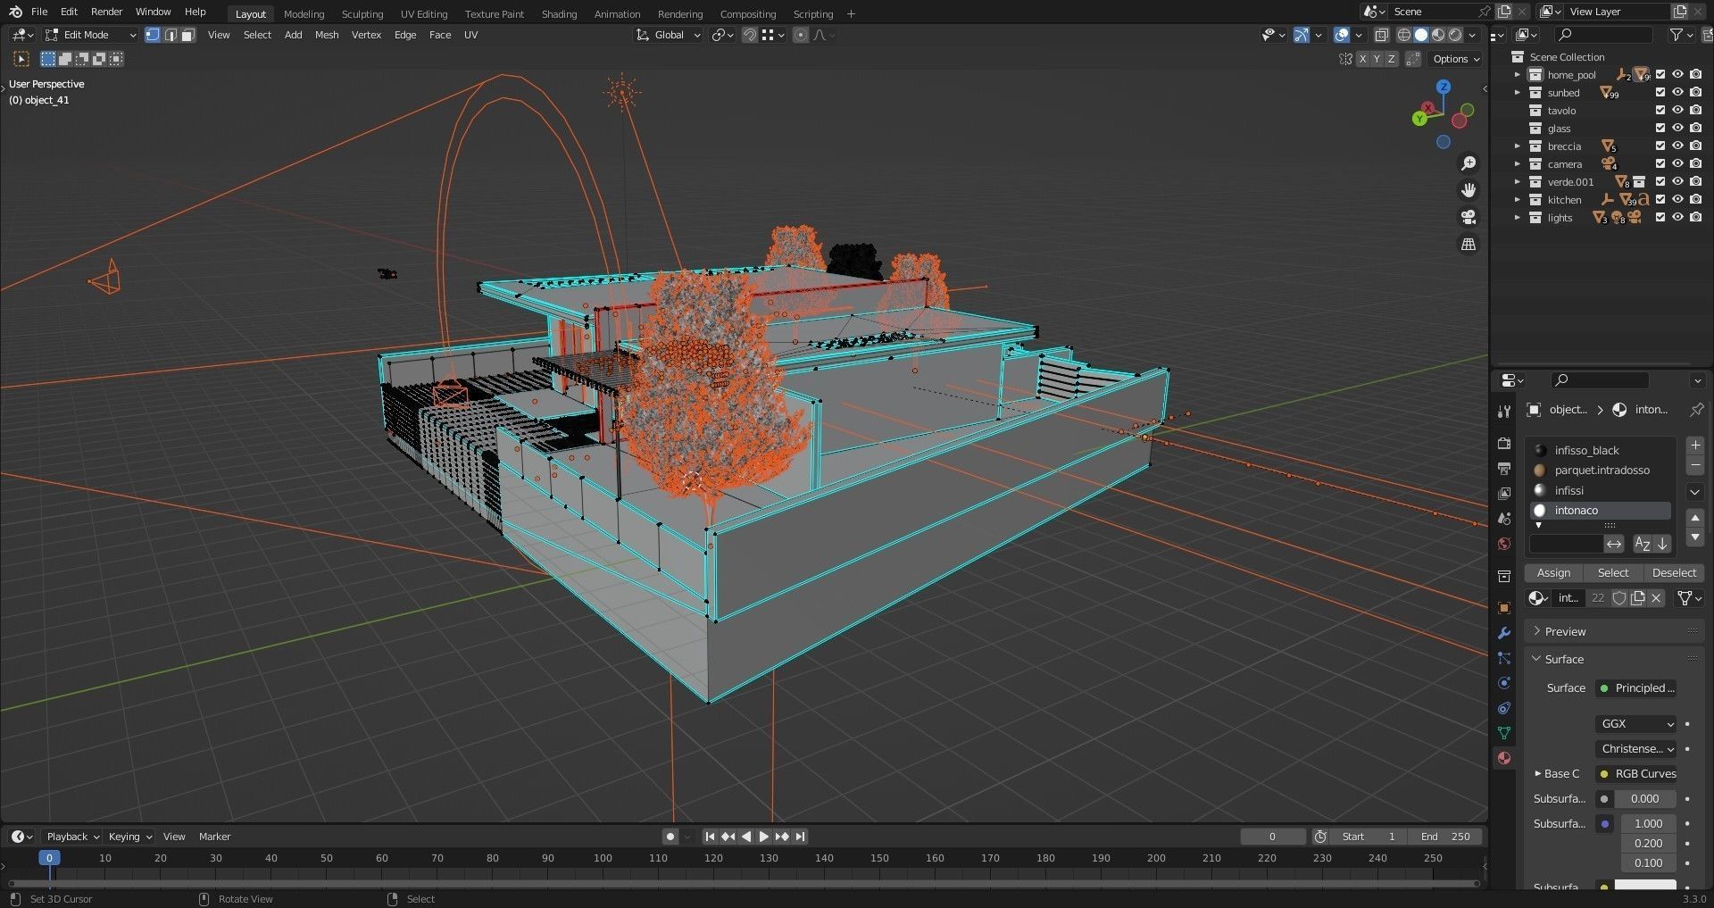Disable kitchen collection in renders
The height and width of the screenshot is (908, 1714).
[x=1696, y=200]
